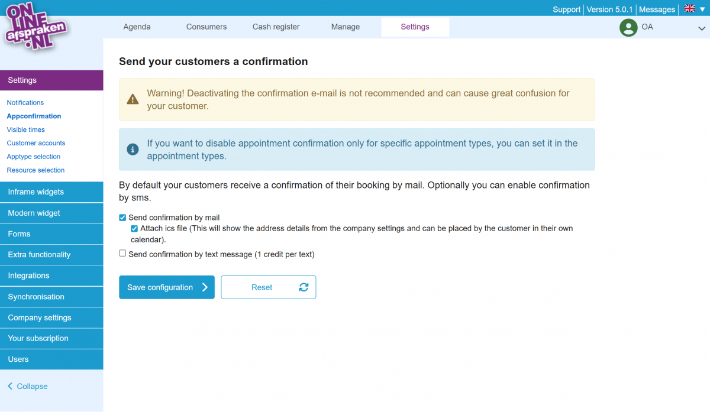Image resolution: width=710 pixels, height=415 pixels.
Task: Enable Send confirmation by text message
Action: (122, 253)
